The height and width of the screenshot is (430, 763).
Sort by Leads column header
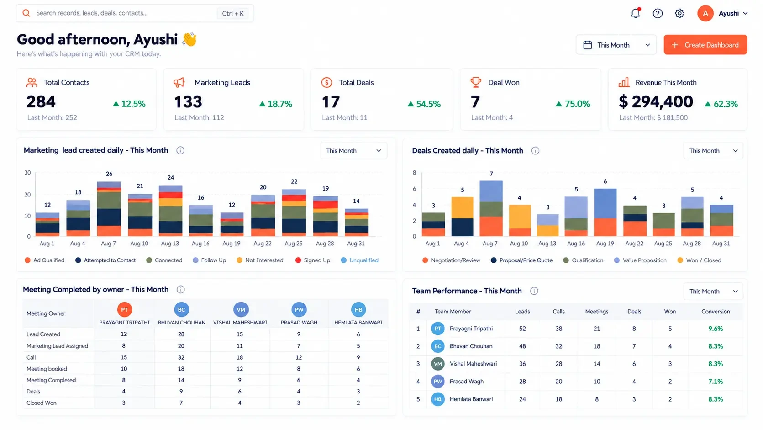click(522, 312)
